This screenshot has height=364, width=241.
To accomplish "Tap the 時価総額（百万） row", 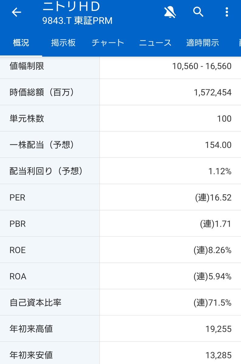I will 120,92.
